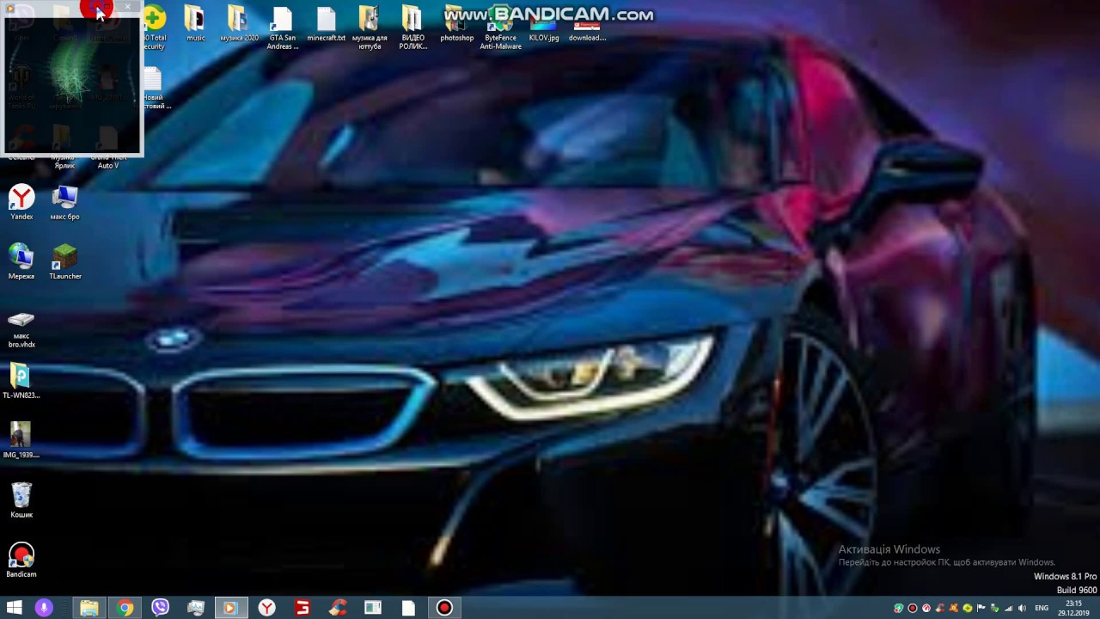The height and width of the screenshot is (619, 1100).
Task: Click the safely remove hardware tray icon
Action: 995,608
